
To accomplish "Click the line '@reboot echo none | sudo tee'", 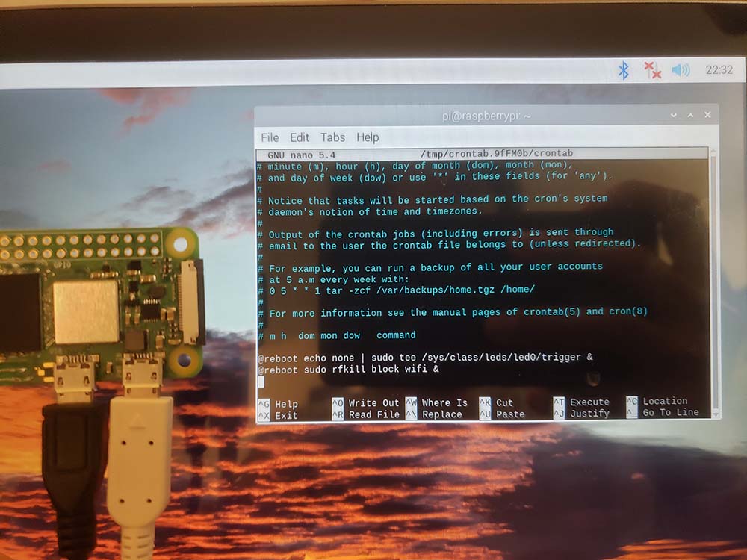I will (x=426, y=357).
